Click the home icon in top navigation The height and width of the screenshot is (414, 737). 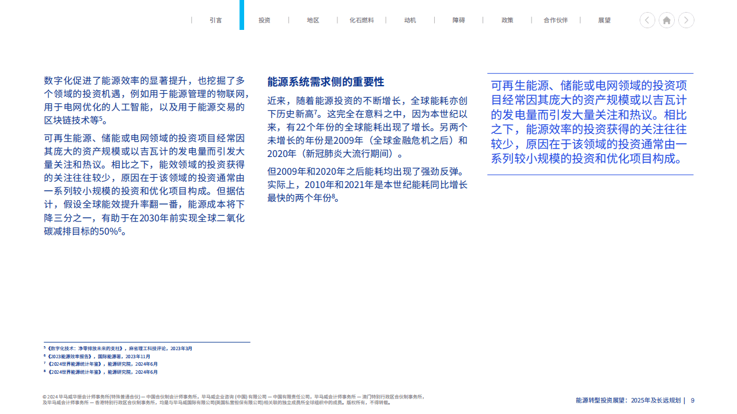coord(666,20)
